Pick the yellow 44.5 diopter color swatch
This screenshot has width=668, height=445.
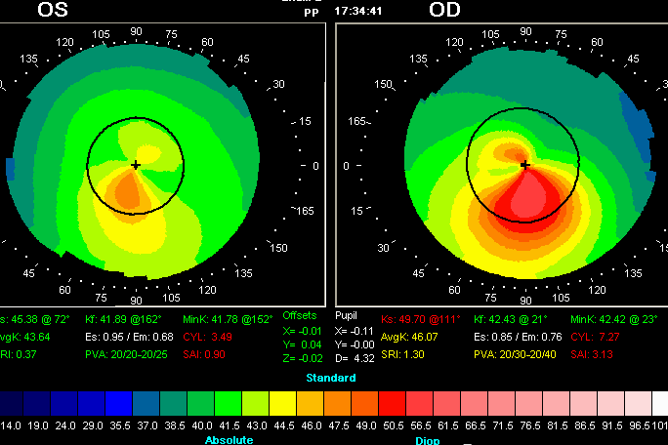283,403
